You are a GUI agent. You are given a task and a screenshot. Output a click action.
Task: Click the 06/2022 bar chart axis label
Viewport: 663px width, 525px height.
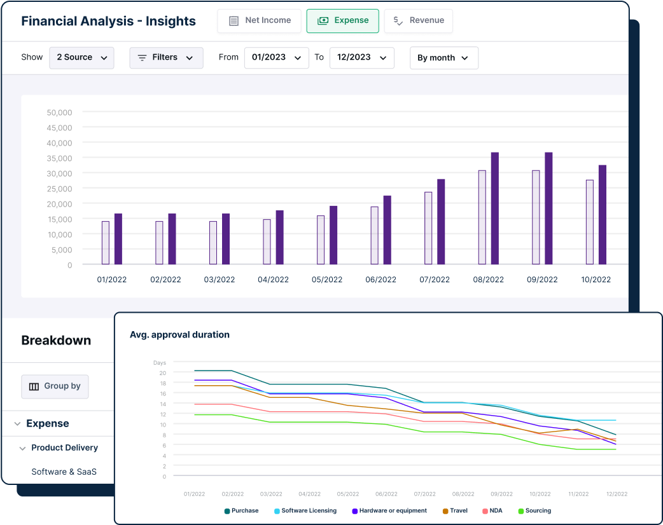tap(380, 280)
